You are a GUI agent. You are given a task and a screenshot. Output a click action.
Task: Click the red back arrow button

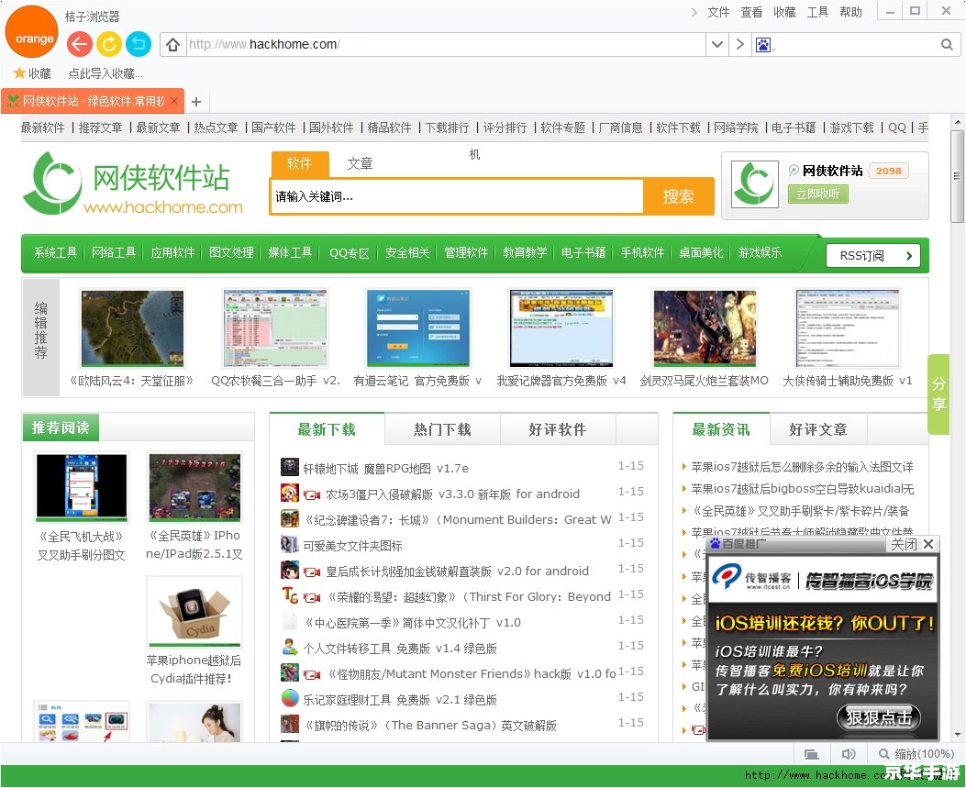click(x=80, y=44)
